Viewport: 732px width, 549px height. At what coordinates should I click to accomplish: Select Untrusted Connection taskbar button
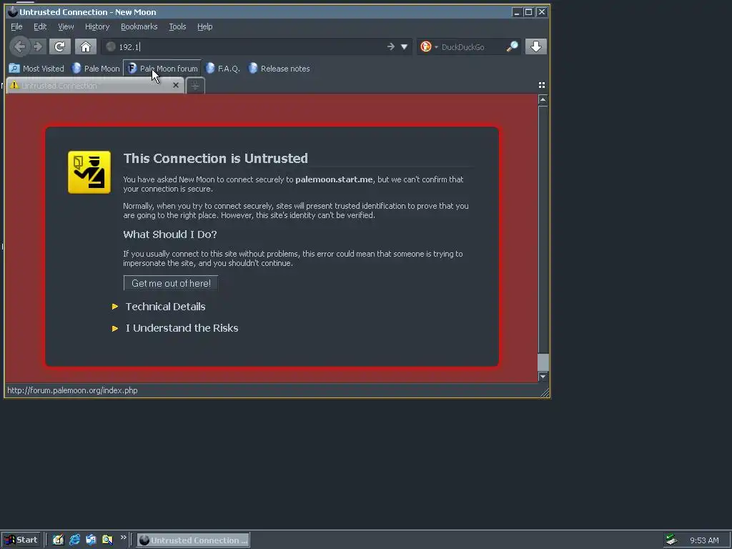tap(193, 540)
